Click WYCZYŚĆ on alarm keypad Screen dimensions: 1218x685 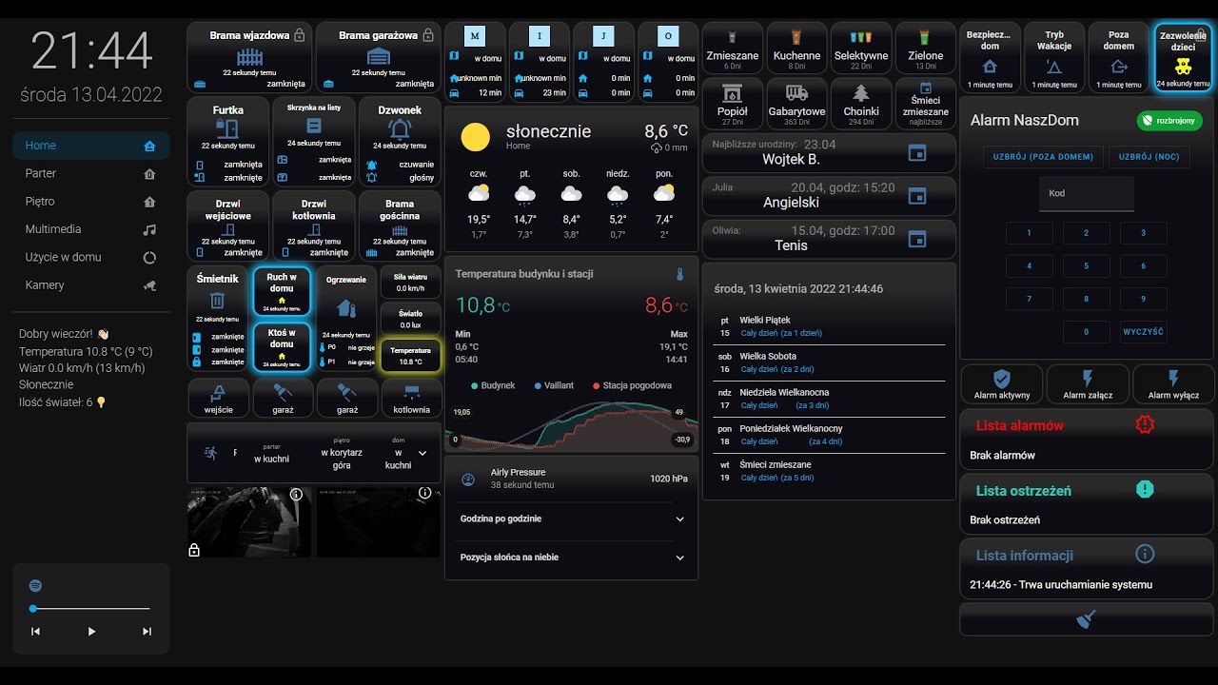1143,332
